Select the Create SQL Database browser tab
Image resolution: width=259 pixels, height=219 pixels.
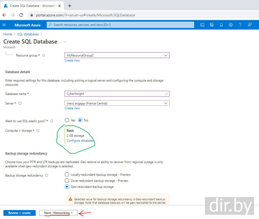tap(32, 6)
